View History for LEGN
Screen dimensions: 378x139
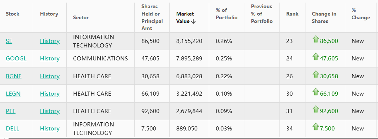tap(50, 94)
